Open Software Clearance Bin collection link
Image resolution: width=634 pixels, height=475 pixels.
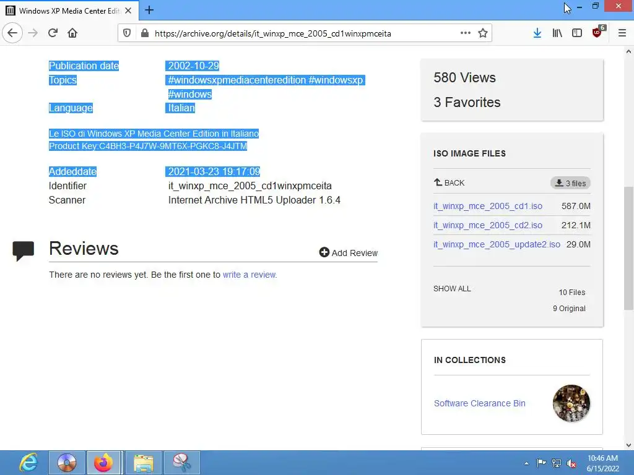tap(480, 403)
